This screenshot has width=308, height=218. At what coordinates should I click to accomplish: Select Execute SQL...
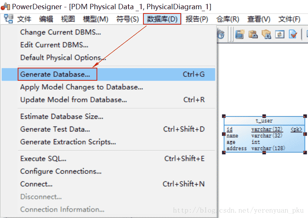pos(108,158)
